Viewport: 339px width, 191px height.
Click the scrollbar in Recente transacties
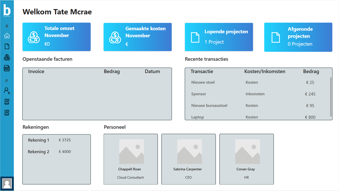coord(331,97)
